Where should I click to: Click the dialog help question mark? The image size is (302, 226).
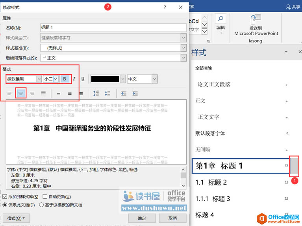click(x=165, y=7)
